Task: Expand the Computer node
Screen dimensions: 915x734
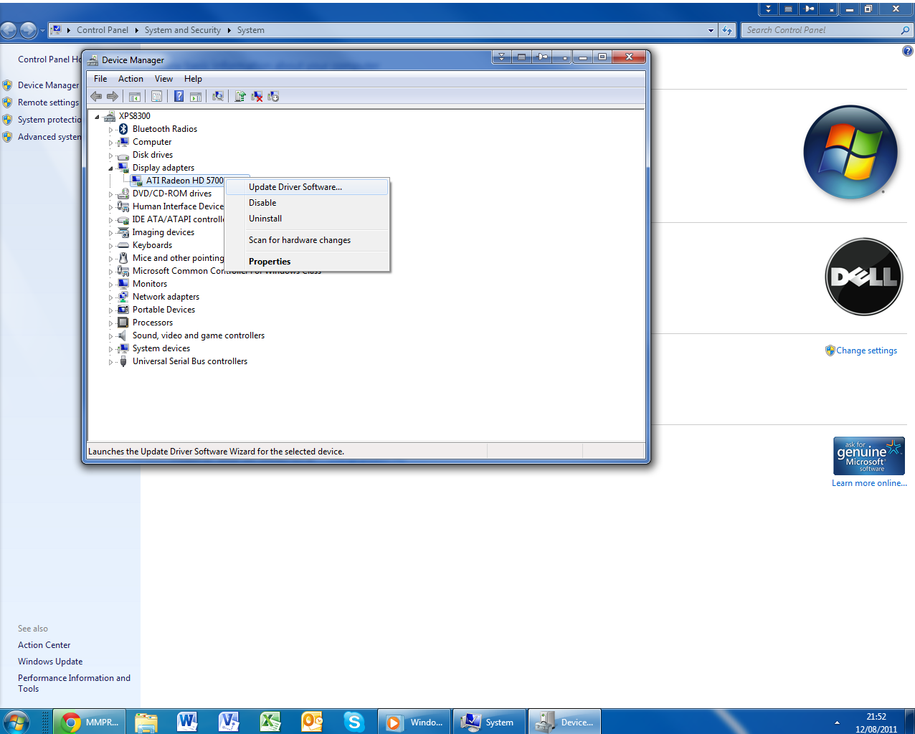Action: [110, 143]
